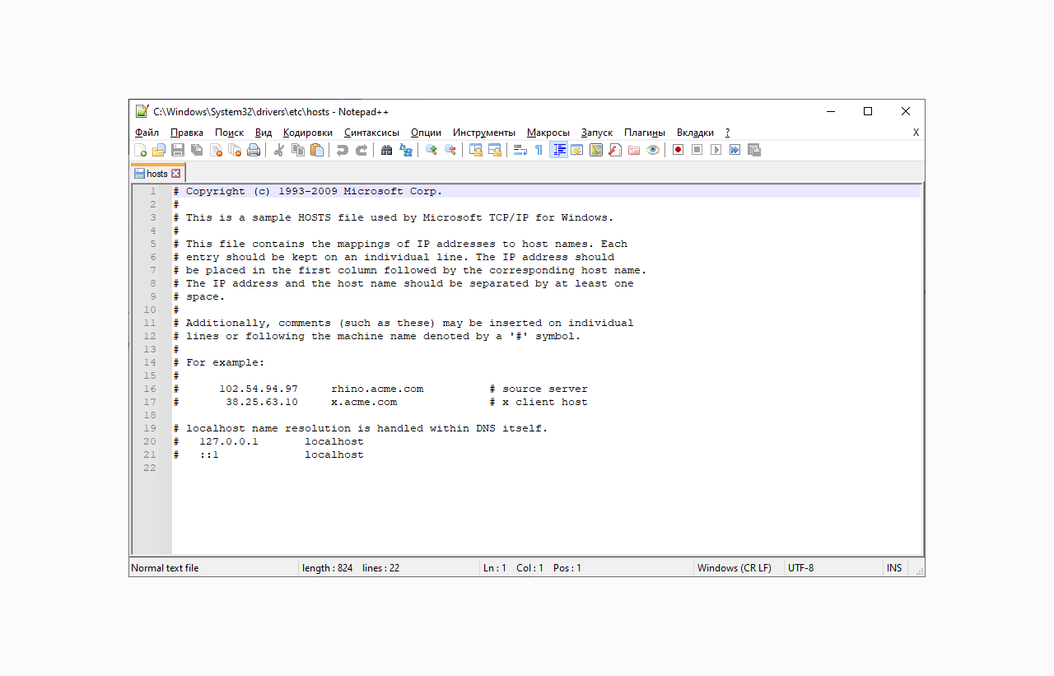The height and width of the screenshot is (676, 1054).
Task: Click the 'x.acme.com' hostname text
Action: (x=364, y=402)
